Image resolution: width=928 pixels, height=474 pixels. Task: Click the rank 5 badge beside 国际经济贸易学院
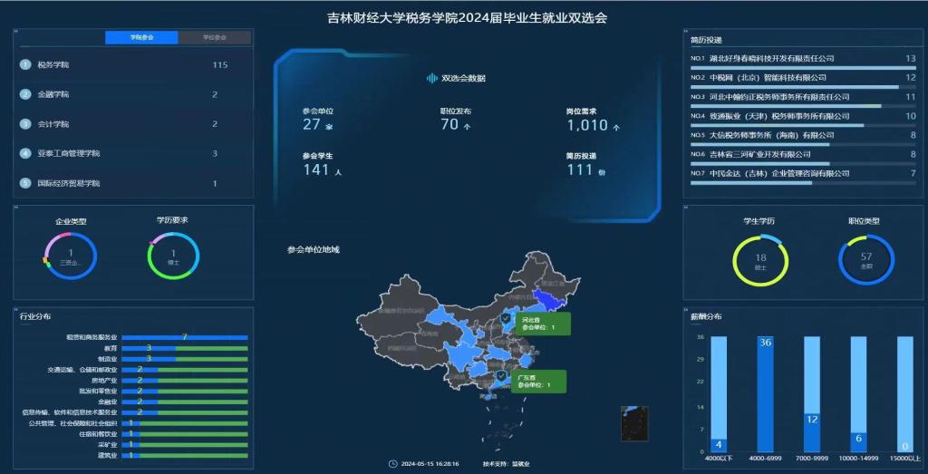point(25,183)
